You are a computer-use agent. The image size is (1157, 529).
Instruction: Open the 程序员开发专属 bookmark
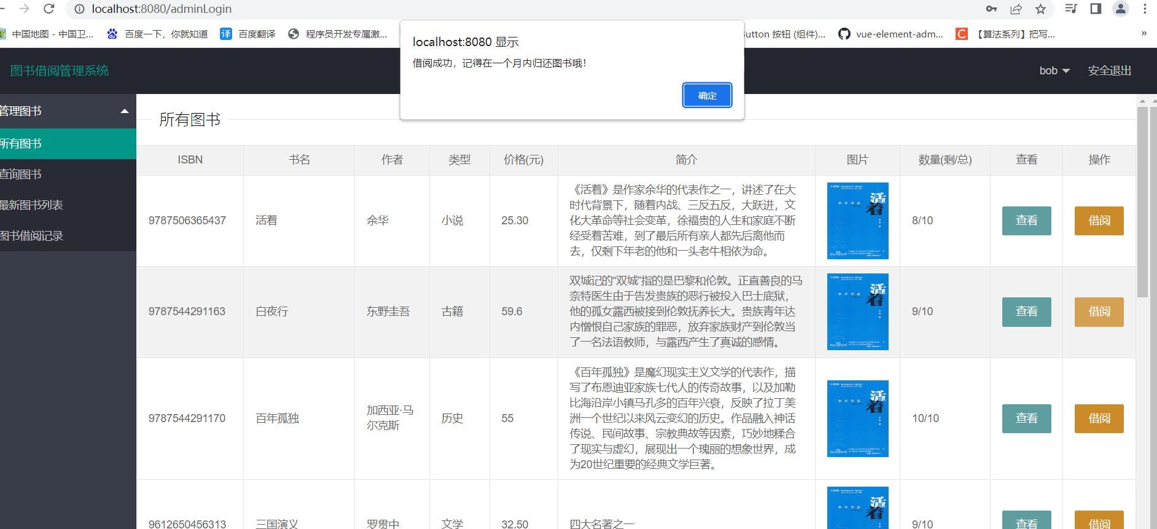coord(338,34)
